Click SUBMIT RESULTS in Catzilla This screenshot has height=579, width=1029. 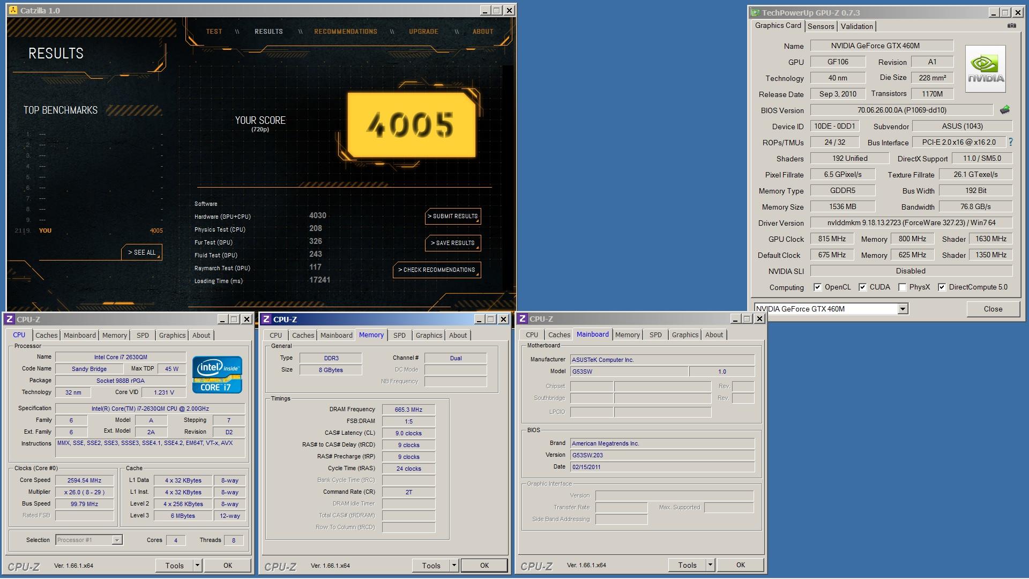(x=453, y=216)
